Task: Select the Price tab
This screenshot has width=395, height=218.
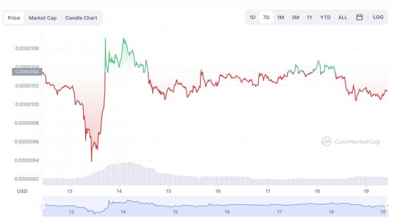Action: 14,18
